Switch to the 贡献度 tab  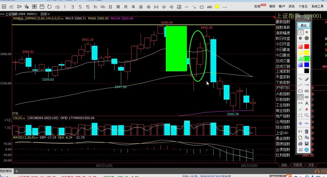pyautogui.click(x=298, y=165)
